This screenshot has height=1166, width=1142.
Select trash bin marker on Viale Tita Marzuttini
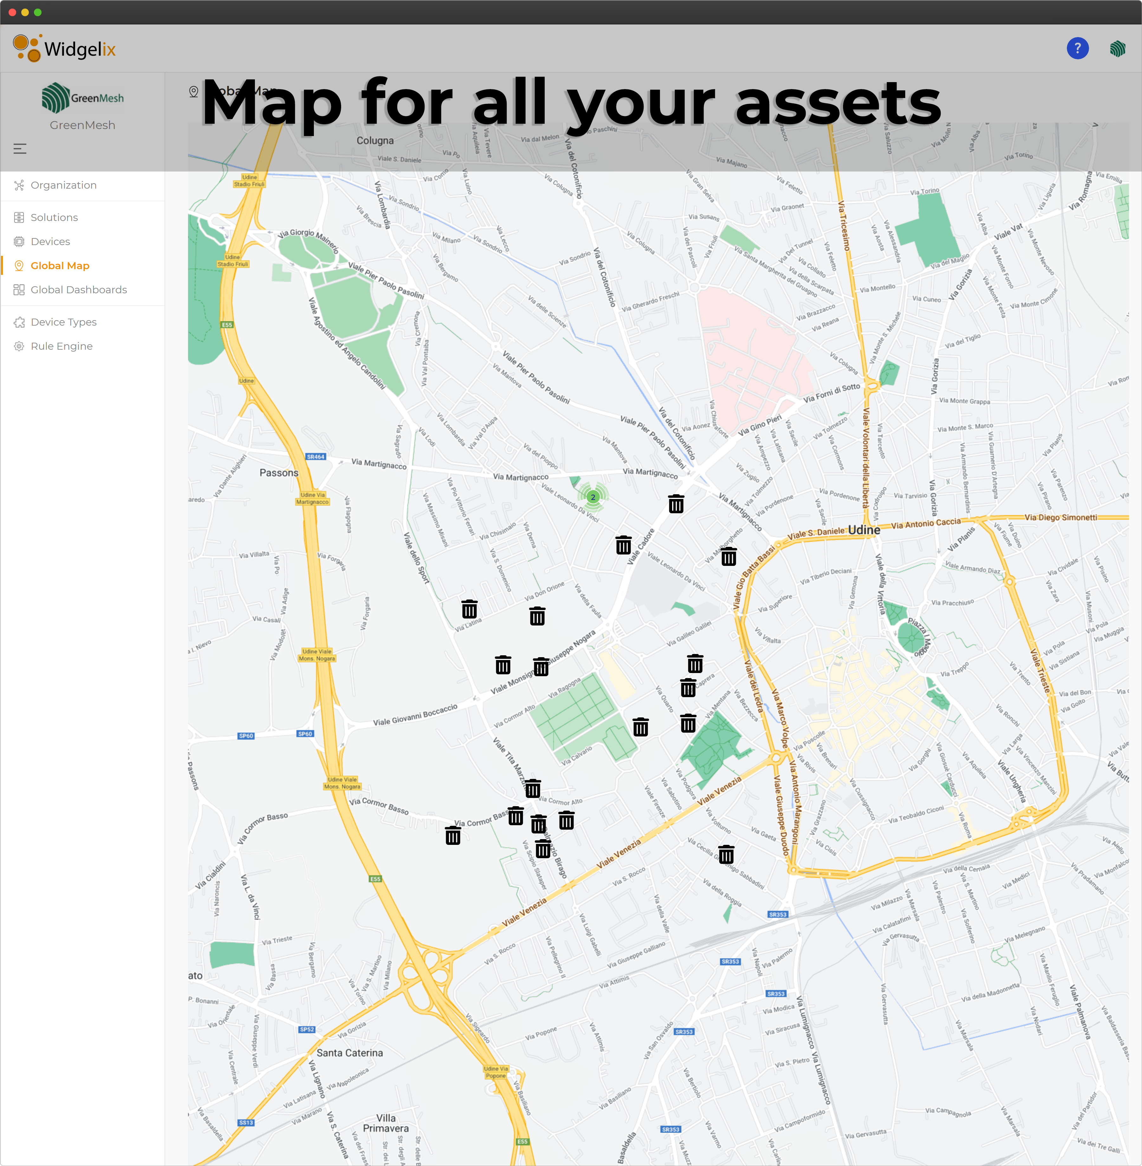[533, 788]
